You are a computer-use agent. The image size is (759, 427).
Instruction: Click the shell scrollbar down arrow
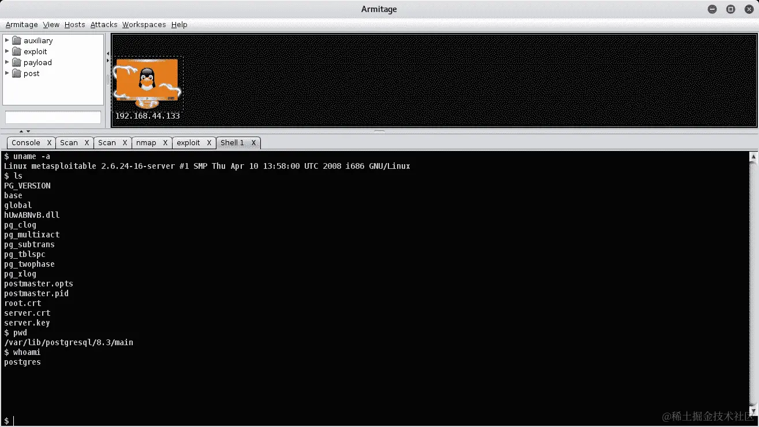[x=753, y=411]
